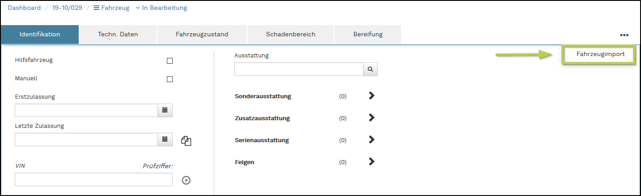This screenshot has width=641, height=196.
Task: Open the Erstzulassung calendar picker
Action: (165, 110)
